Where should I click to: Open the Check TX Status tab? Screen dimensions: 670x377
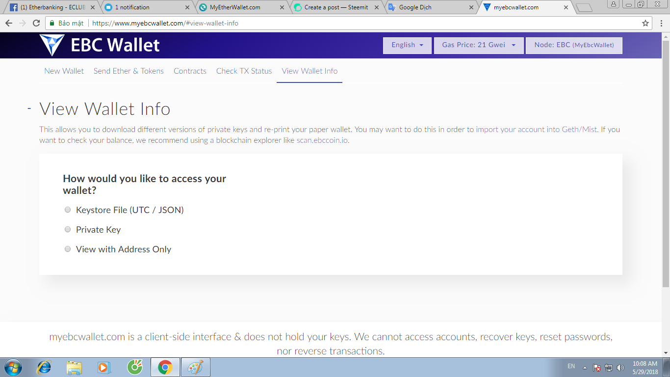point(244,71)
